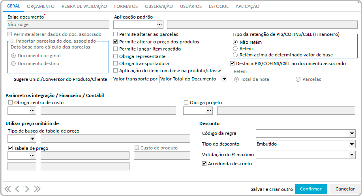Select Não retém radio option
This screenshot has height=196, width=362.
click(x=235, y=42)
